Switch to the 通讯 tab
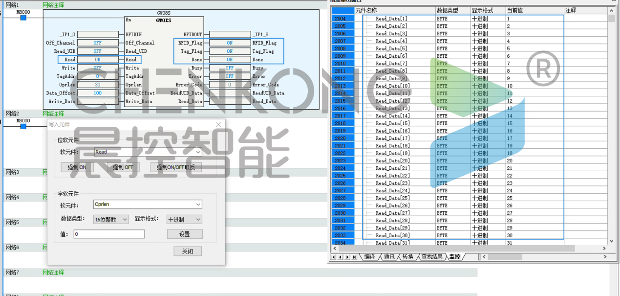This screenshot has height=296, width=620. (389, 257)
